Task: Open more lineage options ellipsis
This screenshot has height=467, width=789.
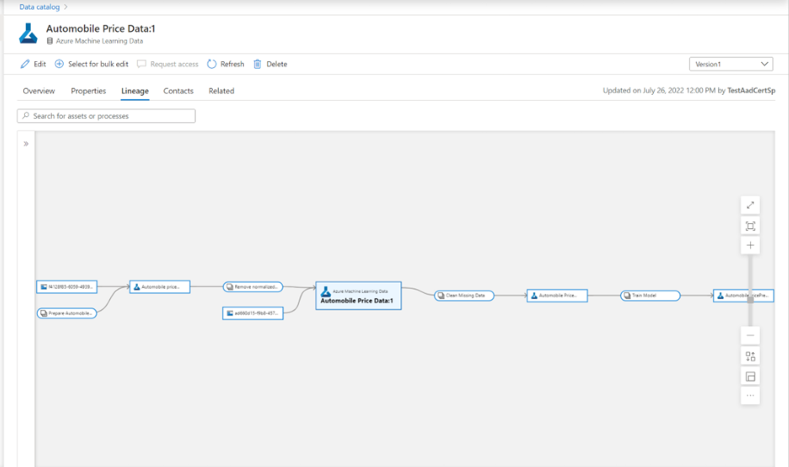Action: click(x=750, y=396)
